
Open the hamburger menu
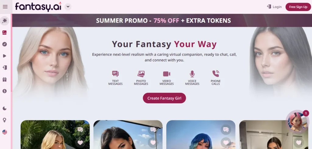[x=5, y=7]
